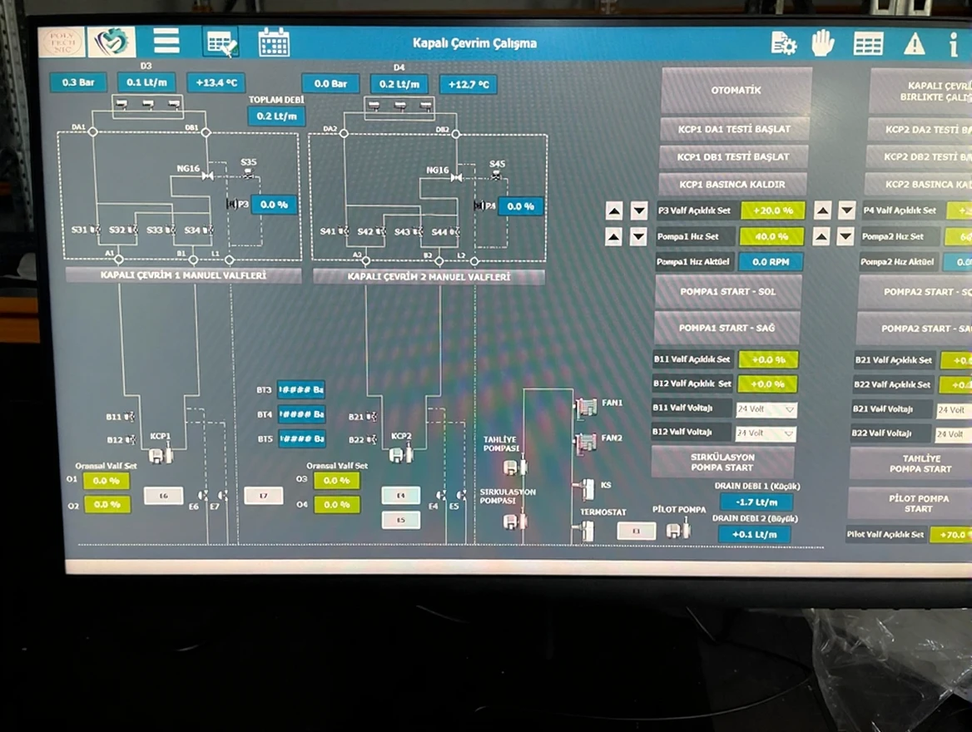Open the calendar schedule icon
The image size is (972, 732).
point(274,42)
